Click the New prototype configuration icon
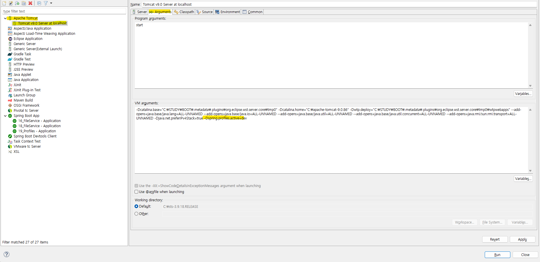540x262 pixels. (x=11, y=3)
